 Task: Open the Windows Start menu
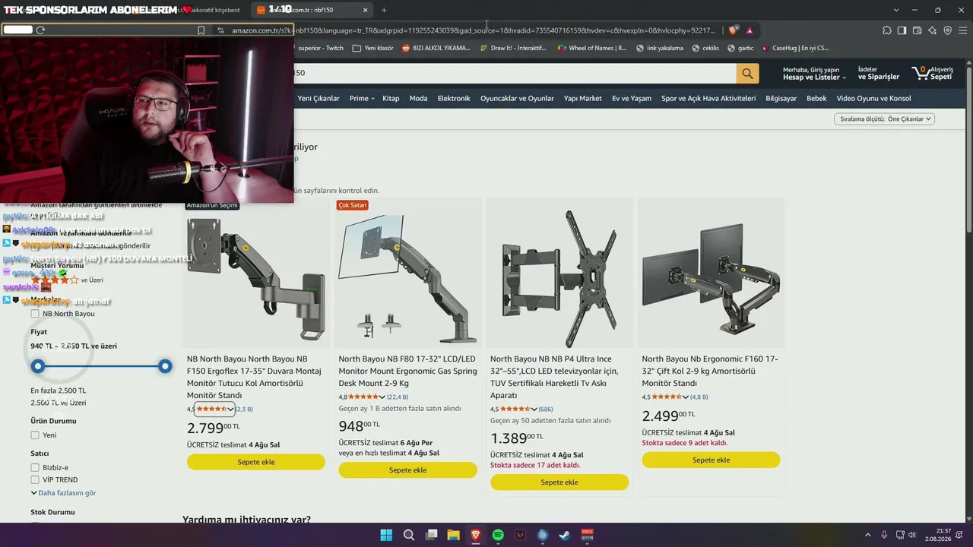(x=386, y=535)
